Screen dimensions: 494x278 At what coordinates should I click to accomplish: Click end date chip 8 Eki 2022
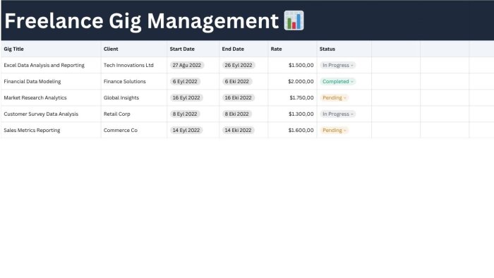237,114
